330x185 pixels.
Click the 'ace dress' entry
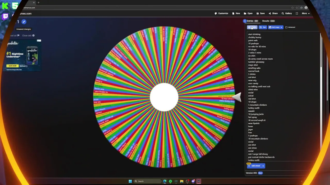pos(252,148)
